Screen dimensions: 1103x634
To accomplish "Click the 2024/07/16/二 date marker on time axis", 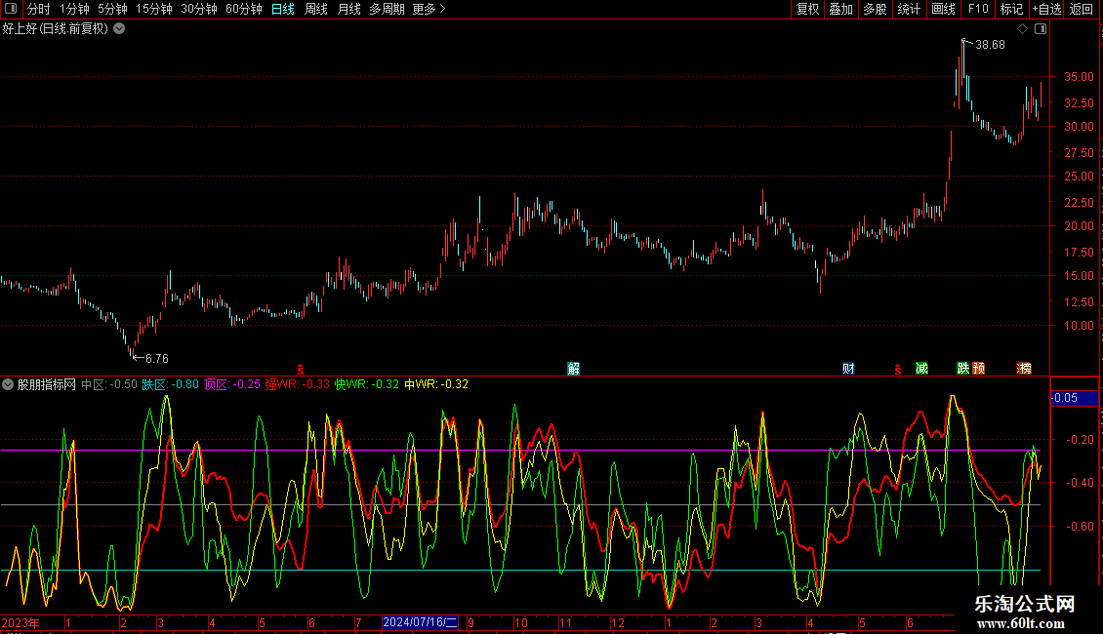I will coord(420,622).
